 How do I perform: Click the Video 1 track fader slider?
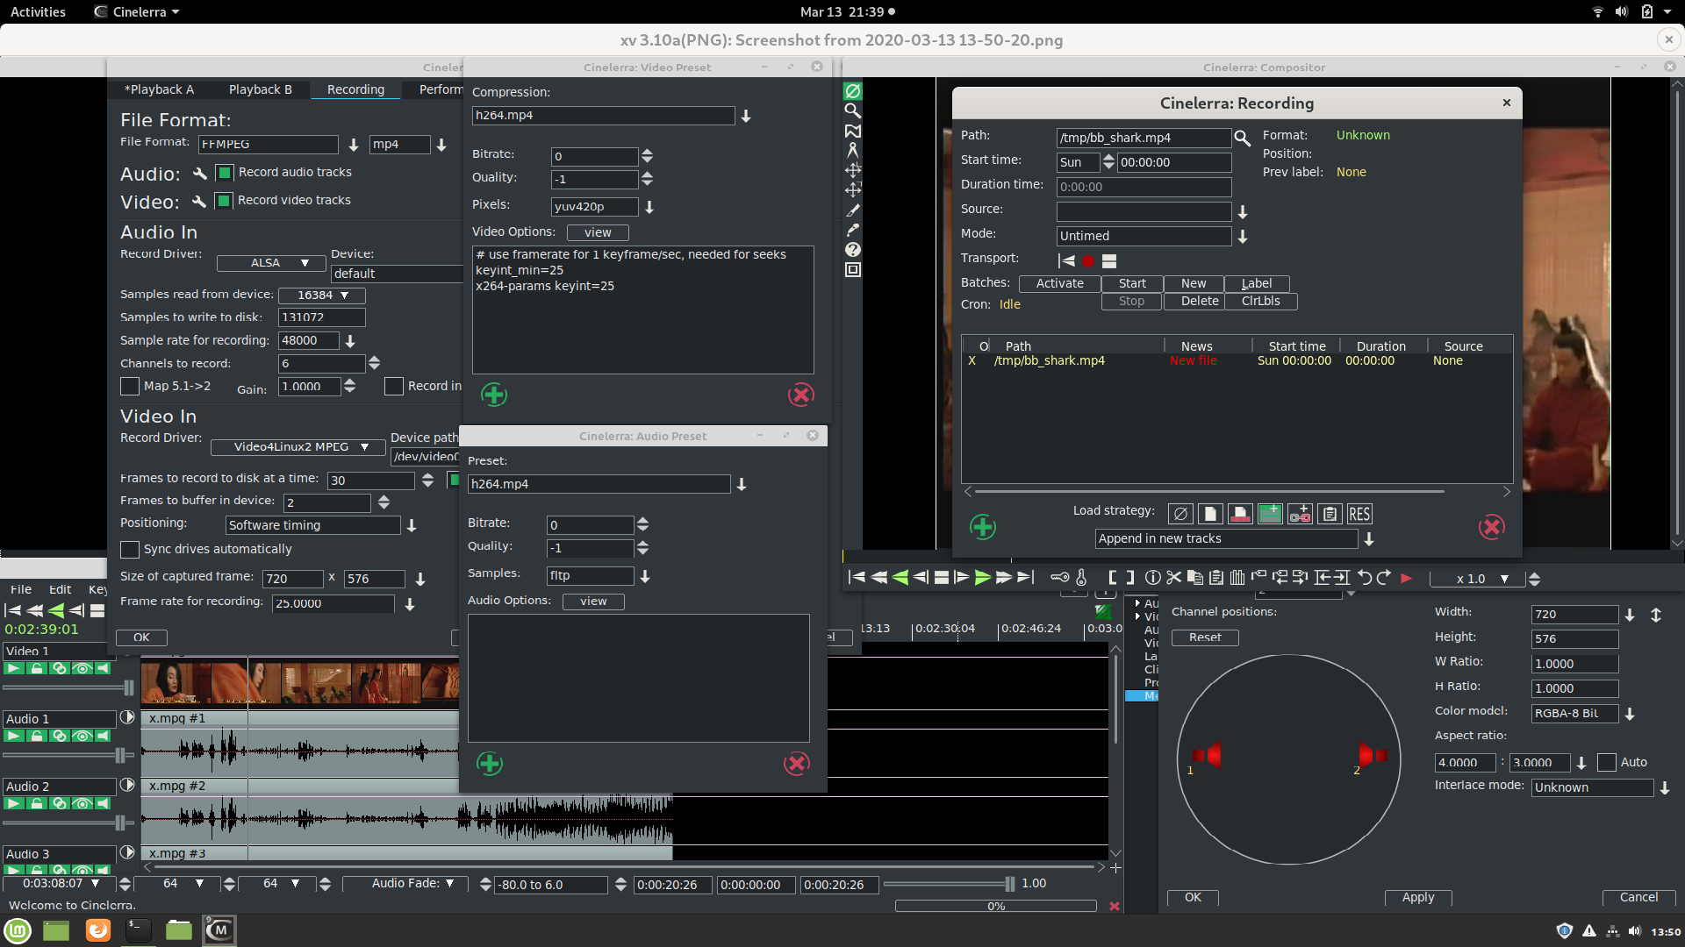tap(128, 687)
